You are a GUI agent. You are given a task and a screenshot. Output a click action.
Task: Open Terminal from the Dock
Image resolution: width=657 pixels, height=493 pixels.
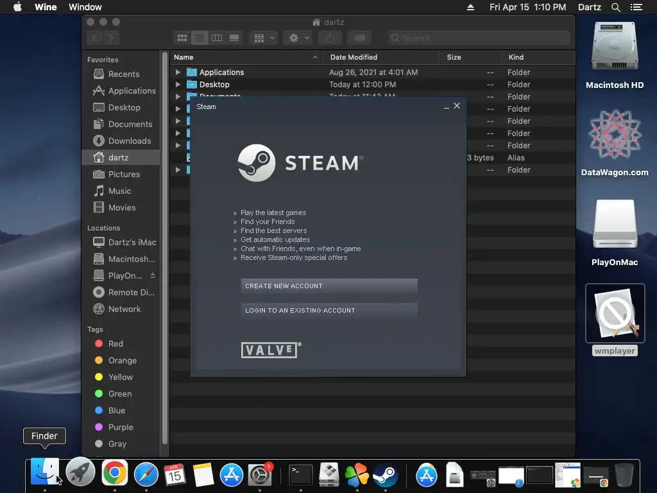(x=300, y=475)
